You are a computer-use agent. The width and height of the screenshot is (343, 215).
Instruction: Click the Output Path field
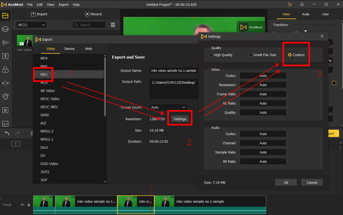click(x=174, y=89)
